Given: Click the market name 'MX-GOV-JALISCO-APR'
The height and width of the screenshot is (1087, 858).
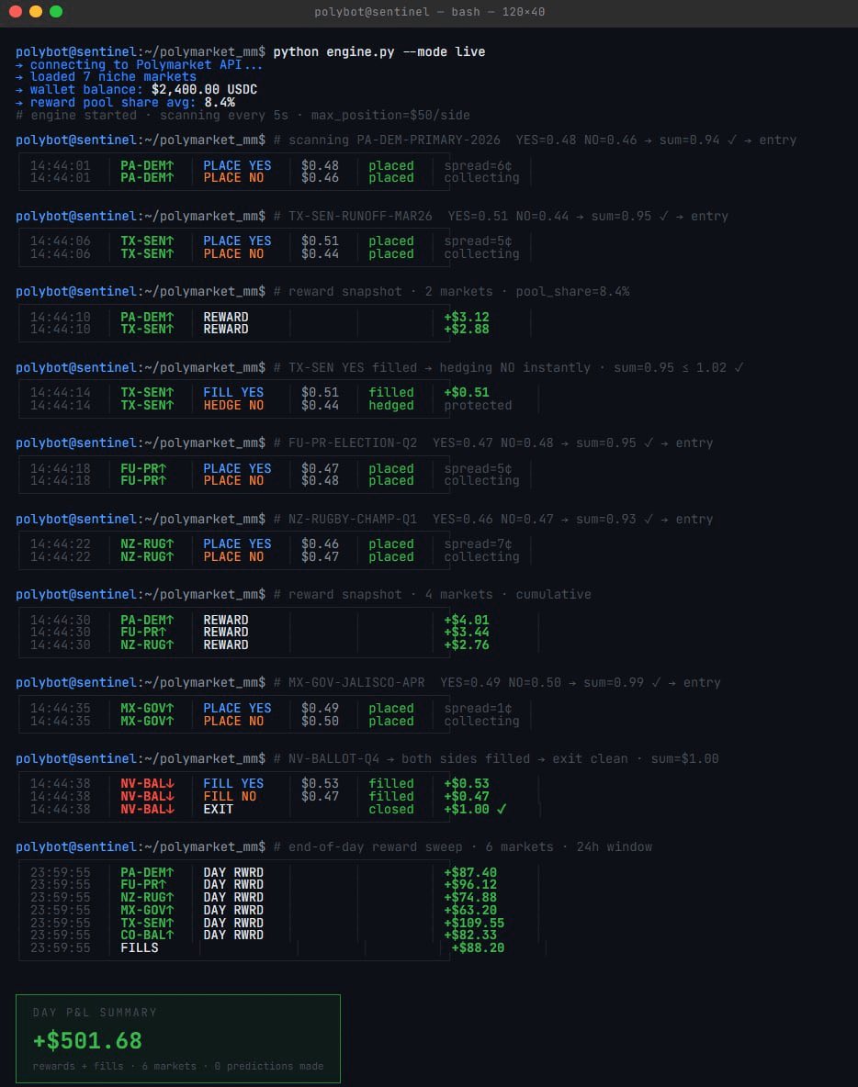Looking at the screenshot, I should (x=356, y=683).
